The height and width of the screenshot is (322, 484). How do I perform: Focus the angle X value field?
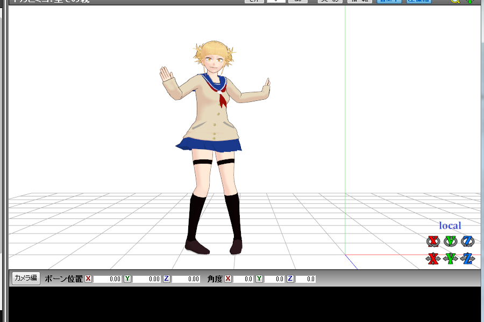(243, 279)
